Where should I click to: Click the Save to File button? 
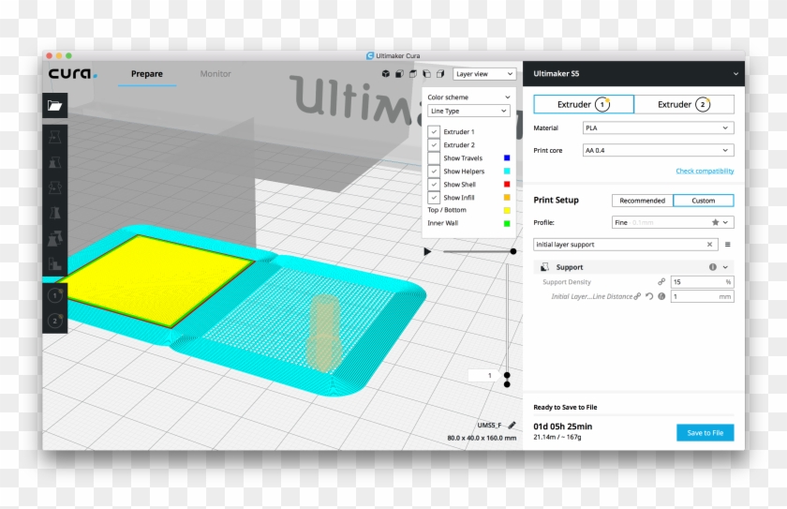click(705, 432)
